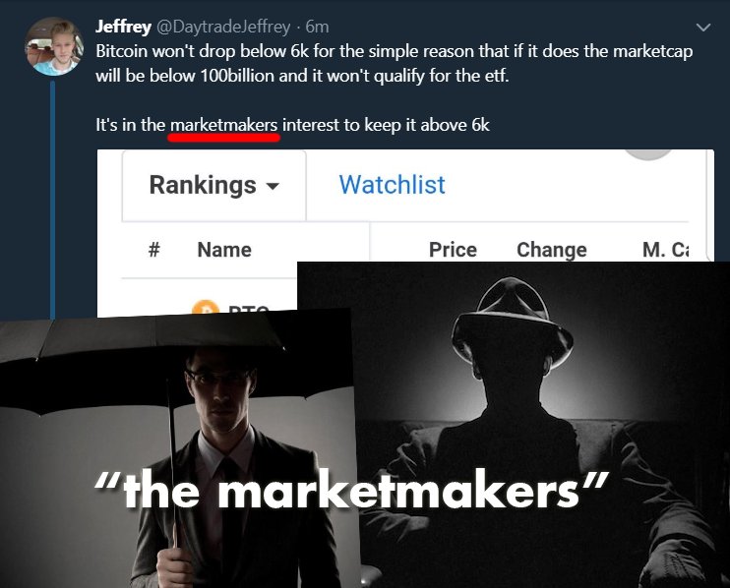This screenshot has width=730, height=588.
Task: Click the underlined word marketmakers in tweet
Action: click(224, 125)
